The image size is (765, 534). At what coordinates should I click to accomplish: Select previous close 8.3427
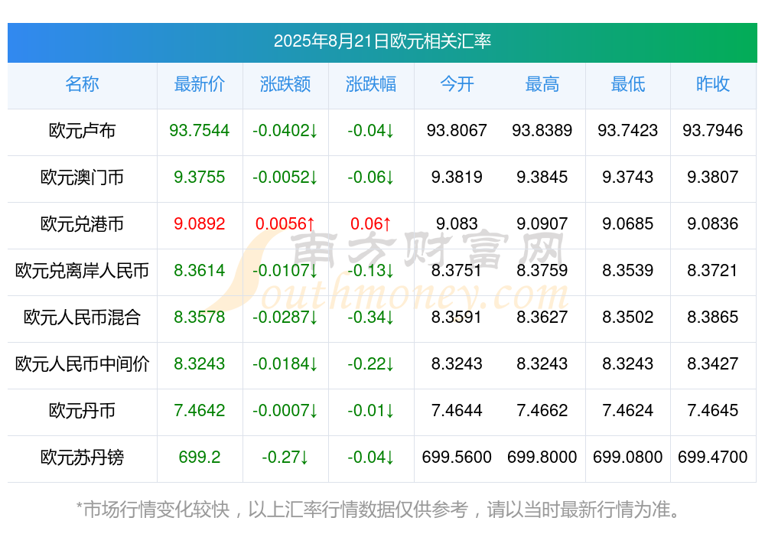coord(713,363)
